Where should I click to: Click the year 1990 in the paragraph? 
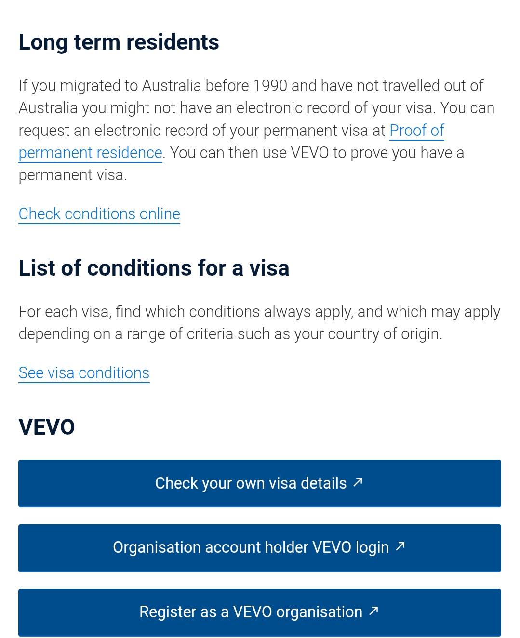tap(270, 86)
